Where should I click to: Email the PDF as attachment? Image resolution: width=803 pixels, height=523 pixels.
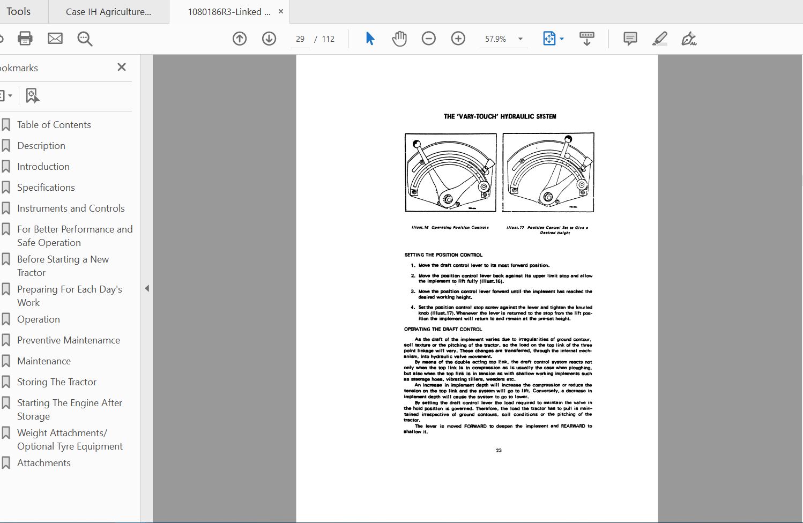click(55, 38)
